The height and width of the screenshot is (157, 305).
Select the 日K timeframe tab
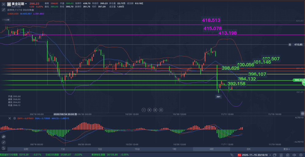point(249,149)
